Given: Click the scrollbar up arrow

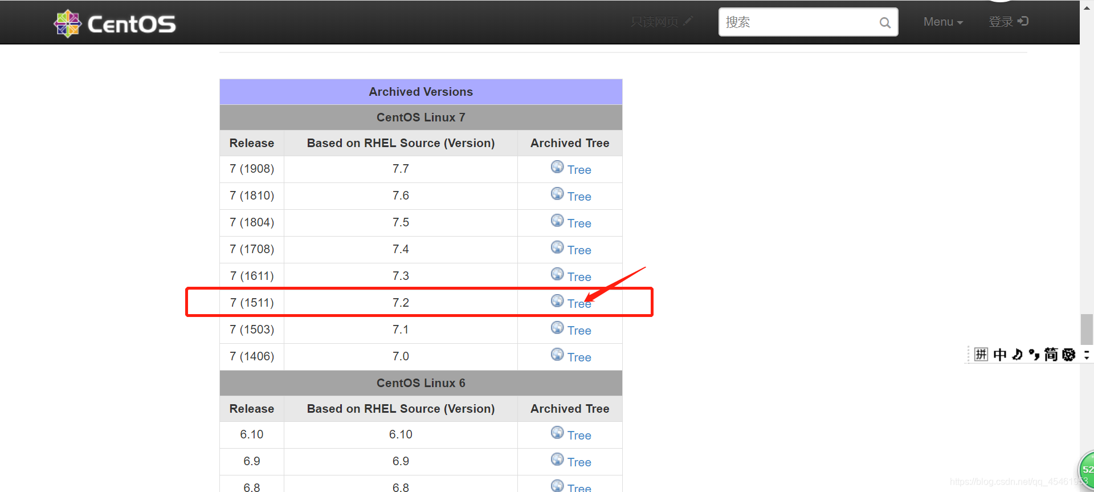Looking at the screenshot, I should click(x=1087, y=7).
